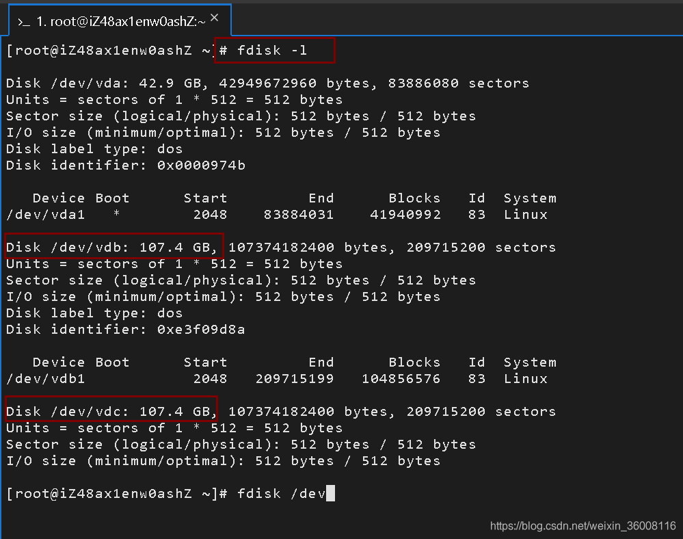Screen dimensions: 683x539
Task: Click the '/dev/vda1' device entry
Action: click(x=45, y=214)
